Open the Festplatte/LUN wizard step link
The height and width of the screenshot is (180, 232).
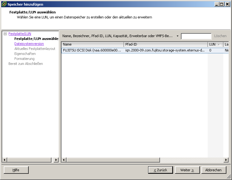[20, 34]
